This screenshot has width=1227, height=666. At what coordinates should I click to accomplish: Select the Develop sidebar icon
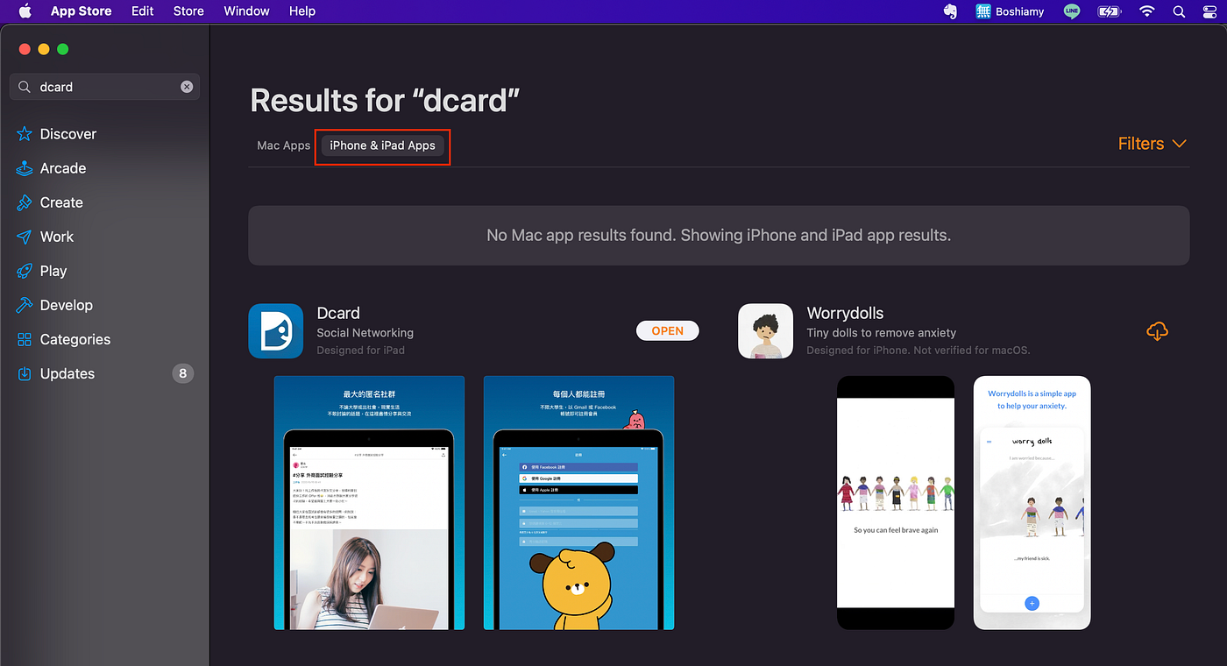(66, 304)
